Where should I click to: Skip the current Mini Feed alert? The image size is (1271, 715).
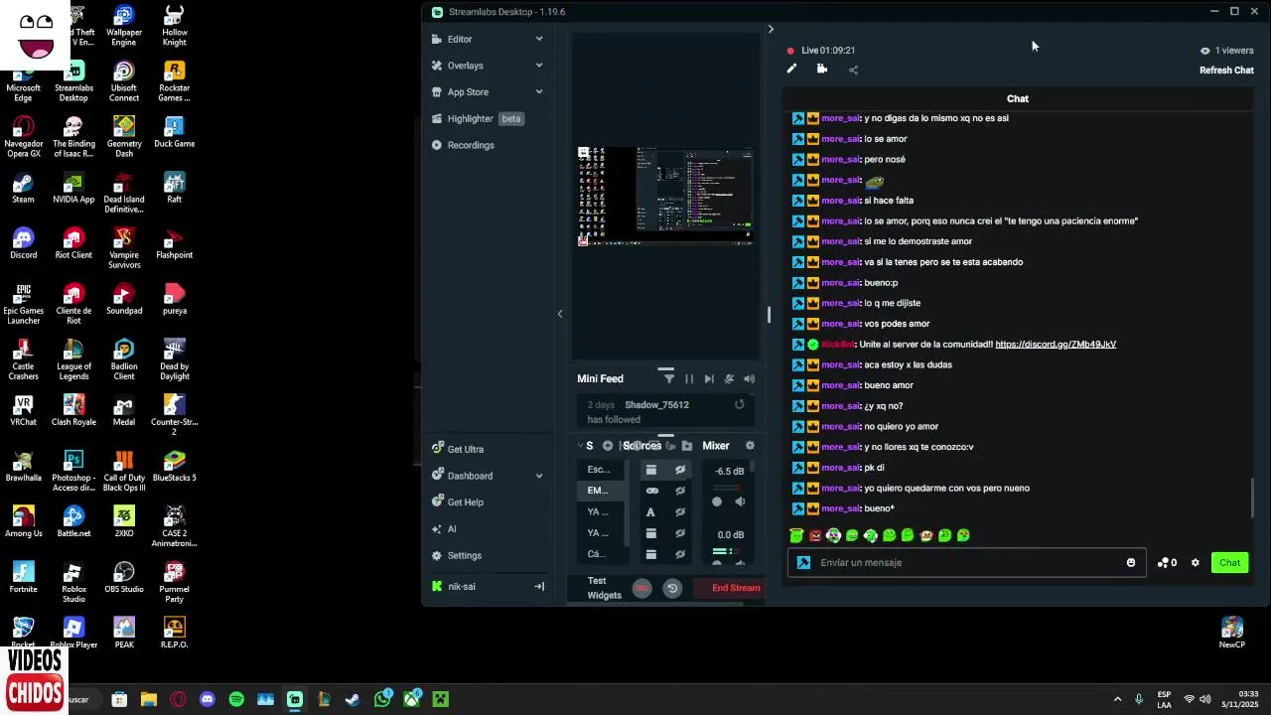(709, 378)
